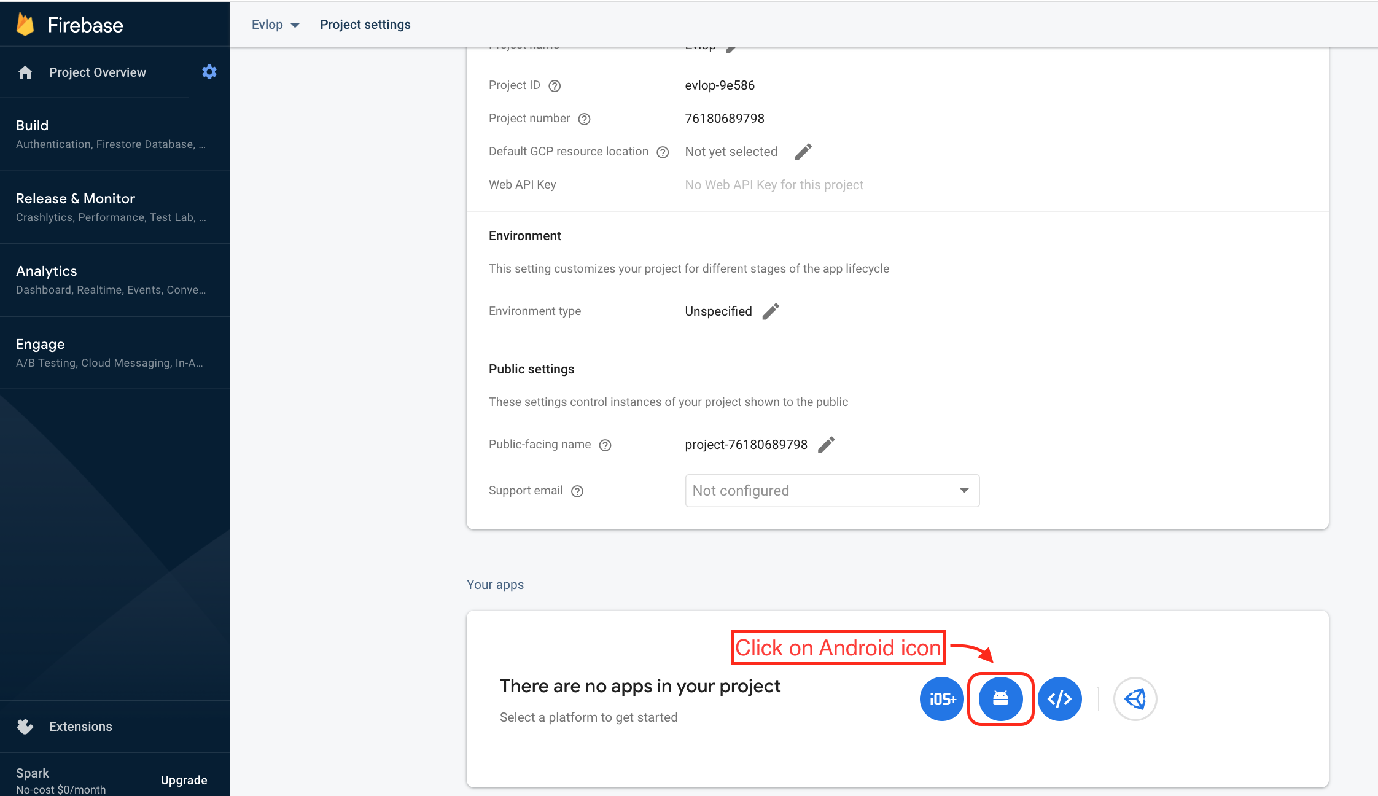
Task: Edit the Default GCP resource location
Action: (803, 152)
